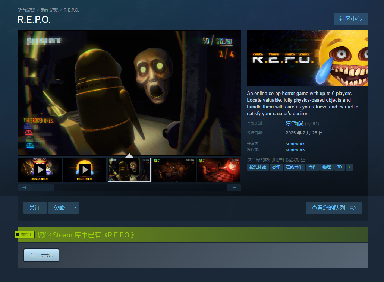Click the 在库中 library badge icon
The image size is (384, 282).
[25, 234]
